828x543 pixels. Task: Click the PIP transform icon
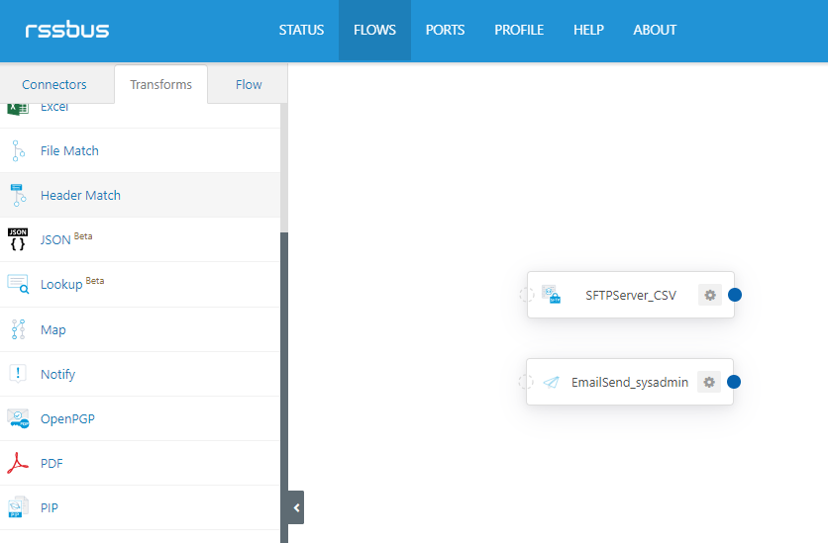point(18,507)
